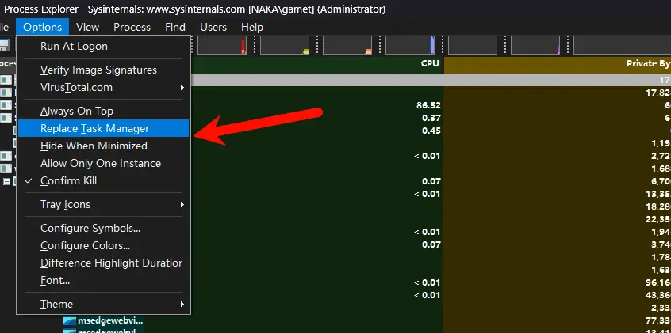Click the mini graph with blue spike
The width and height of the screenshot is (671, 333).
click(411, 46)
